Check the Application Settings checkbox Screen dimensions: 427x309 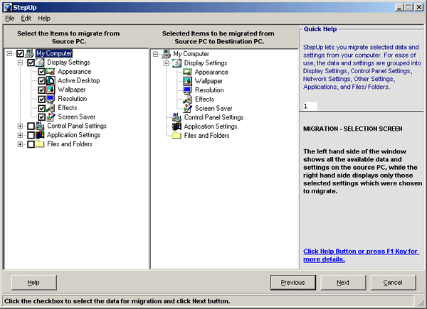pos(31,135)
